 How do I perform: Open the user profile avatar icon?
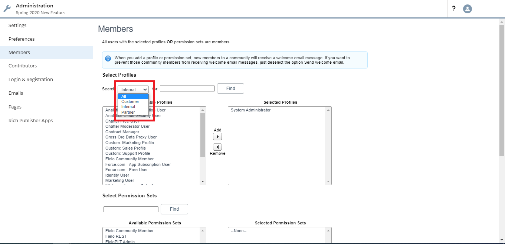coord(468,9)
